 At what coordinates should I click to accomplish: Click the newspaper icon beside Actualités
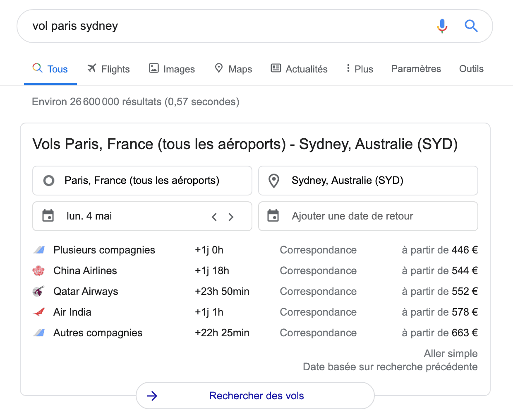point(276,68)
